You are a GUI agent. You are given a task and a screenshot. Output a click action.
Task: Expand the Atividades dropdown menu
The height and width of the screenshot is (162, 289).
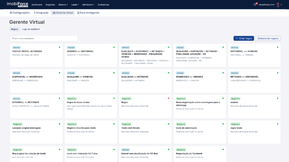88,5
